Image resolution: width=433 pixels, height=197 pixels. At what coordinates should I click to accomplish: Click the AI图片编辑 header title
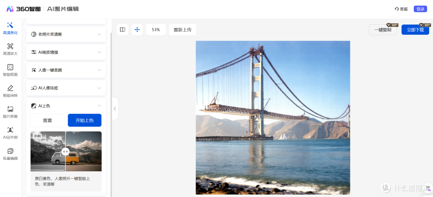coord(63,9)
